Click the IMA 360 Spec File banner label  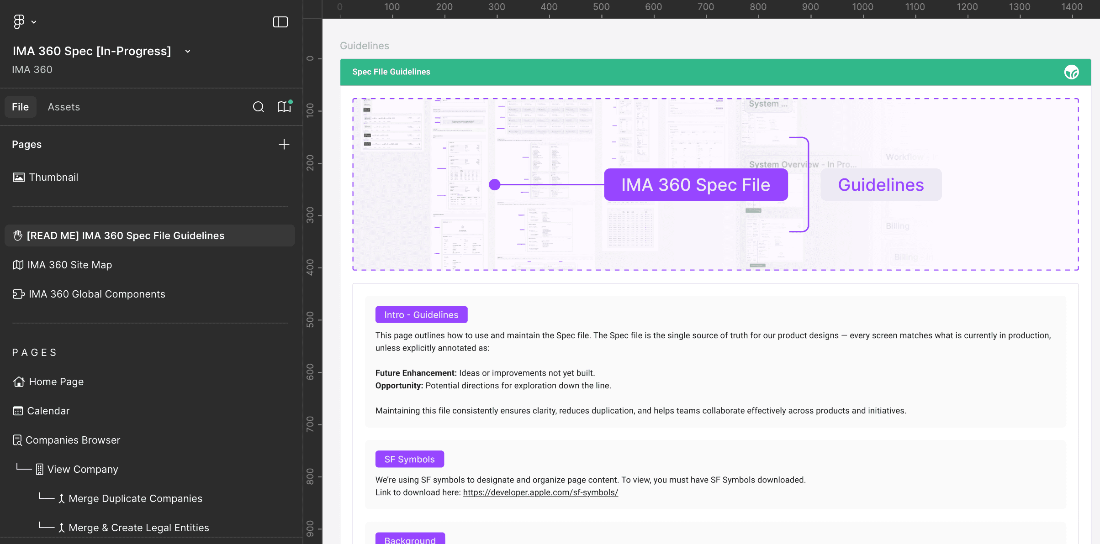click(696, 185)
